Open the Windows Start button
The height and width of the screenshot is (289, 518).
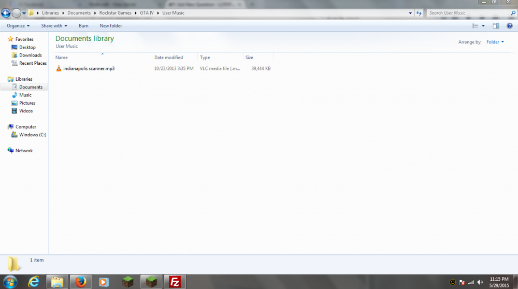(x=10, y=282)
